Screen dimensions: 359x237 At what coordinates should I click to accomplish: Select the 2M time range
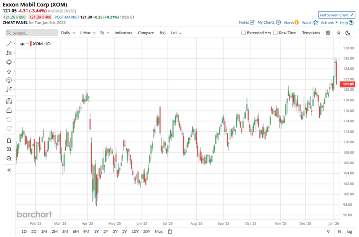(x=55, y=232)
